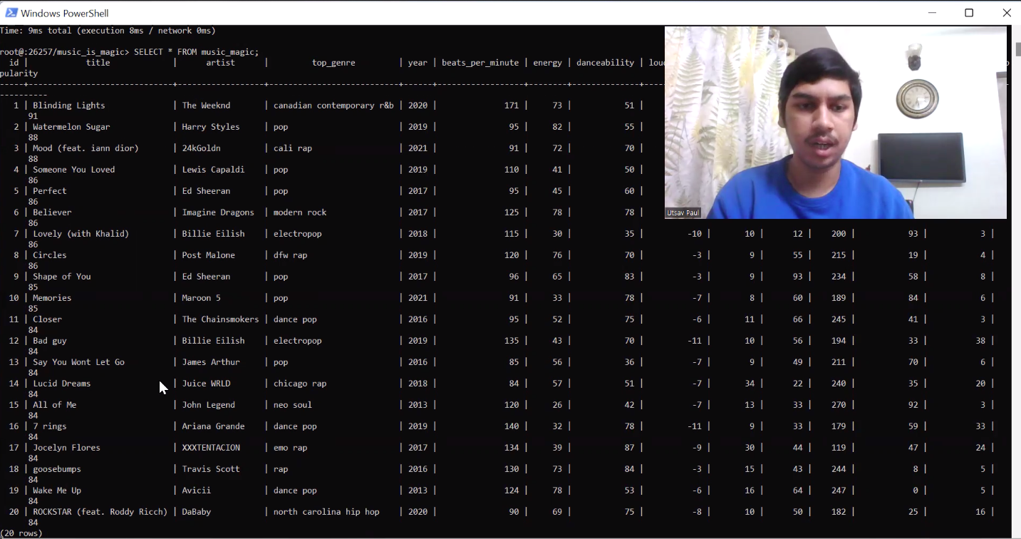The width and height of the screenshot is (1021, 539).
Task: Click 'DaBaby' artist cell
Action: pyautogui.click(x=196, y=512)
